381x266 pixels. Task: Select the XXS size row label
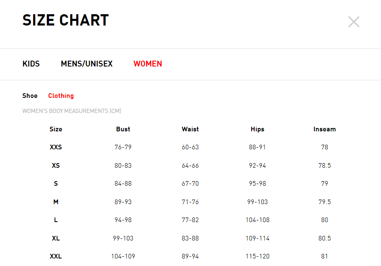tap(56, 147)
